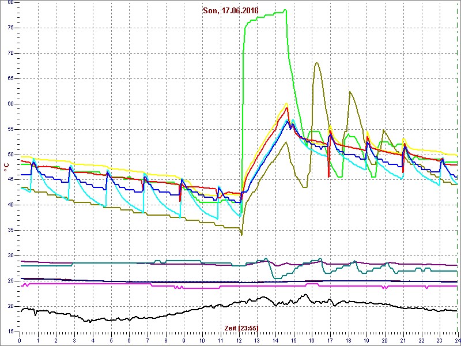The height and width of the screenshot is (346, 461).
Task: Click the olive curve's second peak near 62°C
Action: [x=350, y=92]
